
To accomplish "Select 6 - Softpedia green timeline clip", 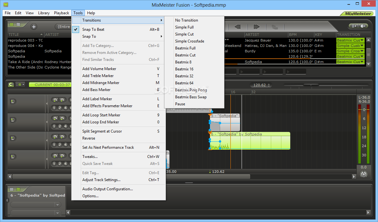I will click(250, 141).
